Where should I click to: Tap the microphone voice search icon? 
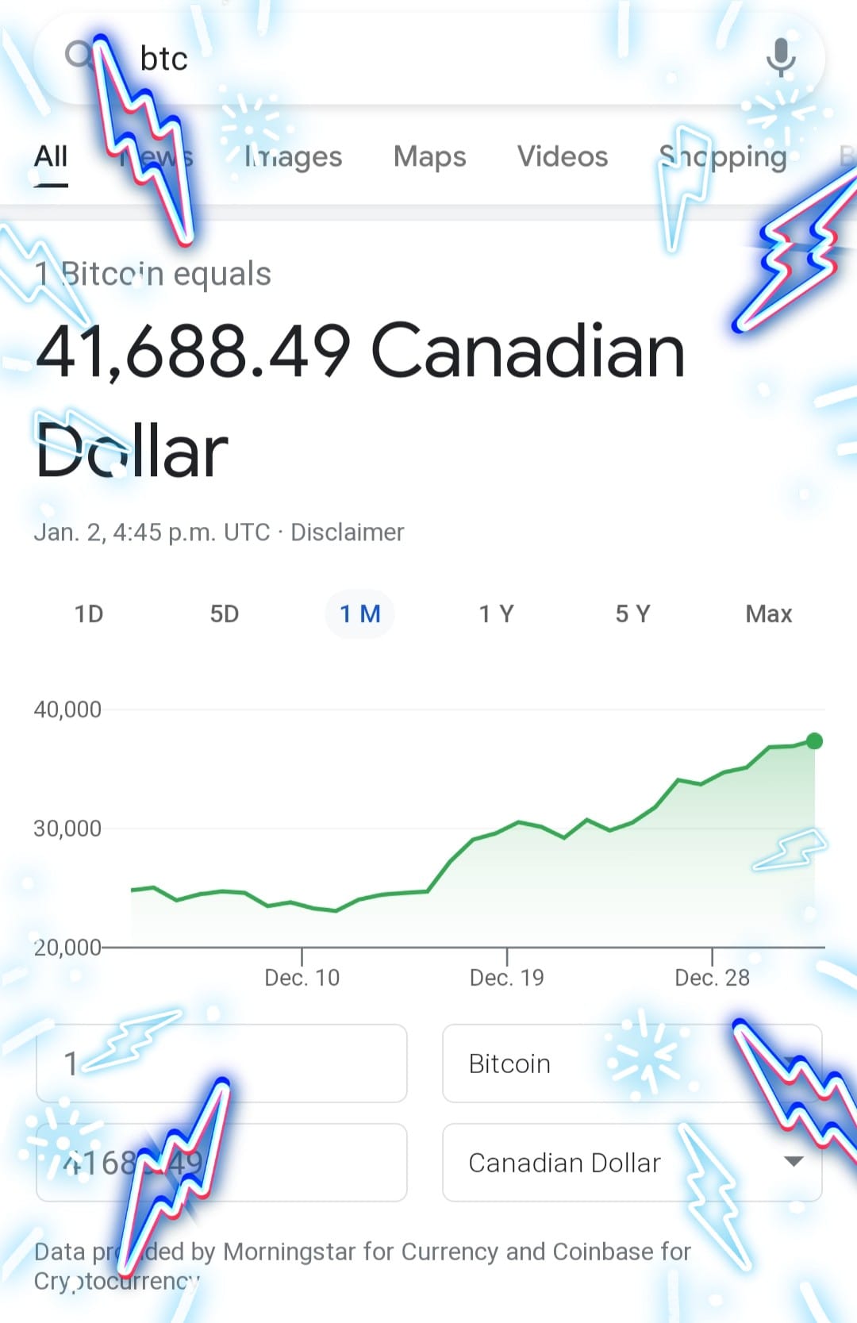[x=781, y=57]
